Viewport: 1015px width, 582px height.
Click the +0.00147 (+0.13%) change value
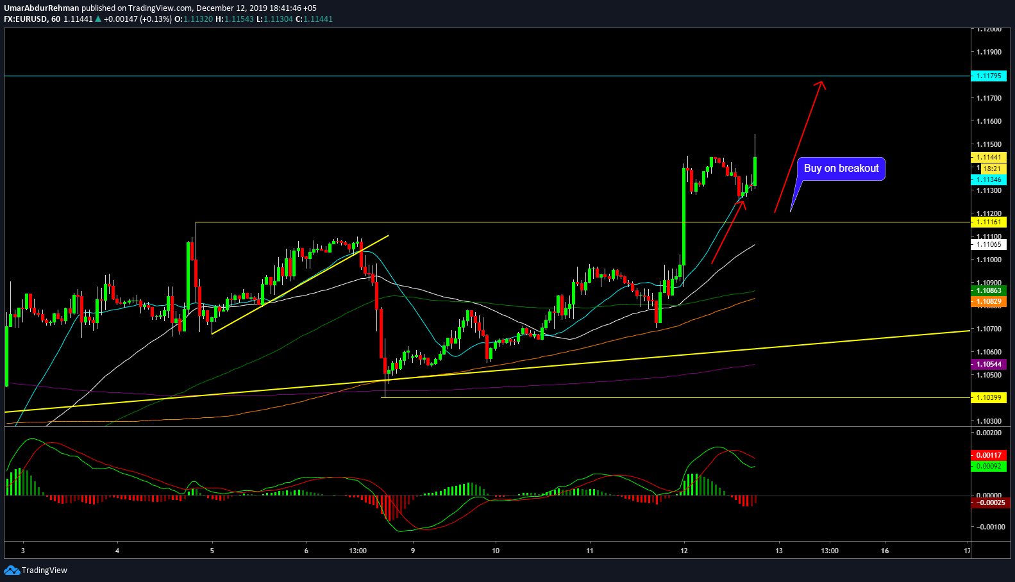pos(137,19)
